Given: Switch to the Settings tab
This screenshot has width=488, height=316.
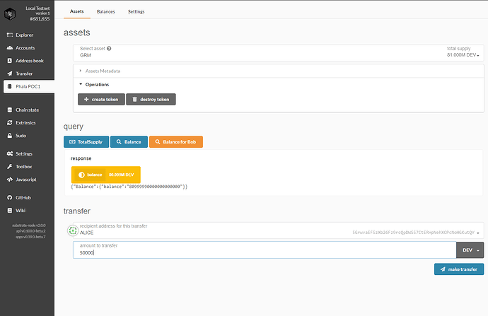Looking at the screenshot, I should tap(136, 11).
